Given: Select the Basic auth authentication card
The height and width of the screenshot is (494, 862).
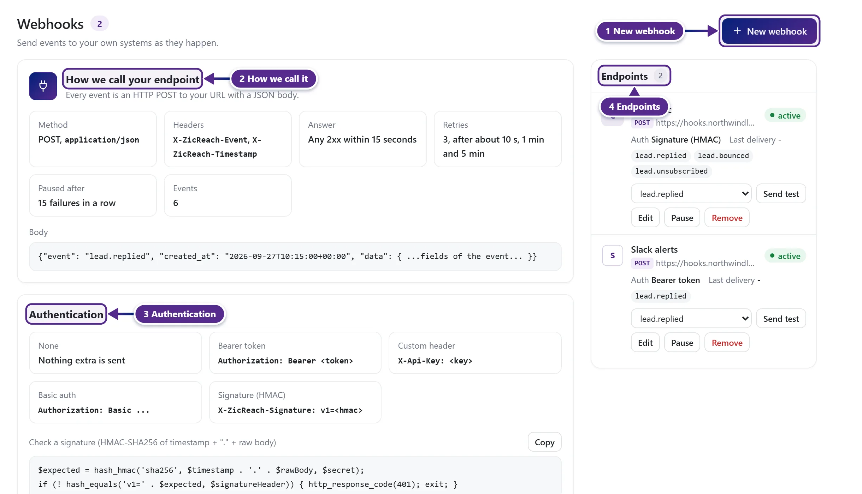Looking at the screenshot, I should click(x=116, y=402).
